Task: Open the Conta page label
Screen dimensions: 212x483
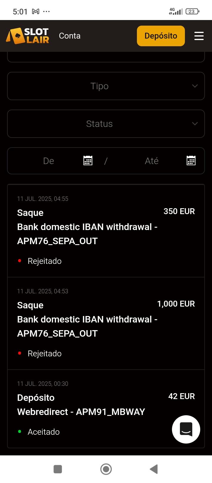Action: tap(69, 36)
